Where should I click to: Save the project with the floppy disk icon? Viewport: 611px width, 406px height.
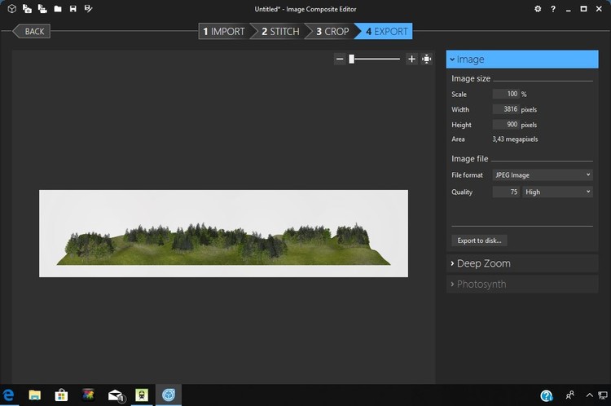click(73, 9)
